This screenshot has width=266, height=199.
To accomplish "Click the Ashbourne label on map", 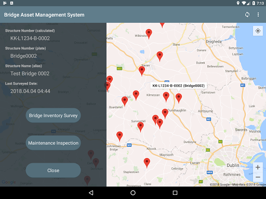I will point(206,111).
